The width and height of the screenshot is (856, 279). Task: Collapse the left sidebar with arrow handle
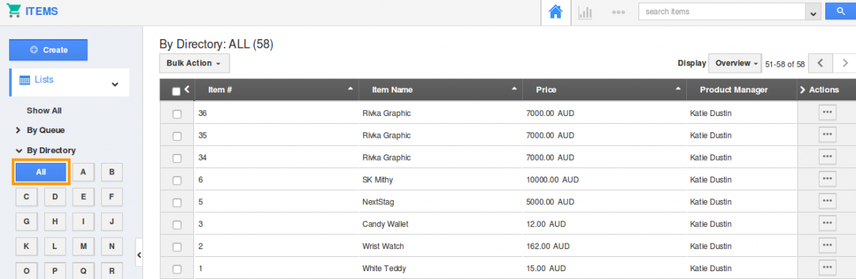139,255
